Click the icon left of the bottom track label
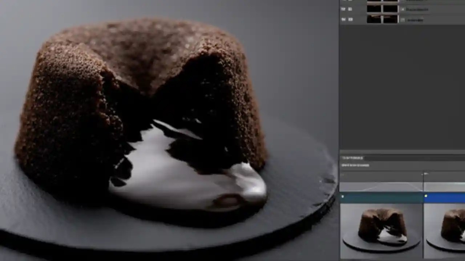Screen dimensions: 465x261 [403, 20]
